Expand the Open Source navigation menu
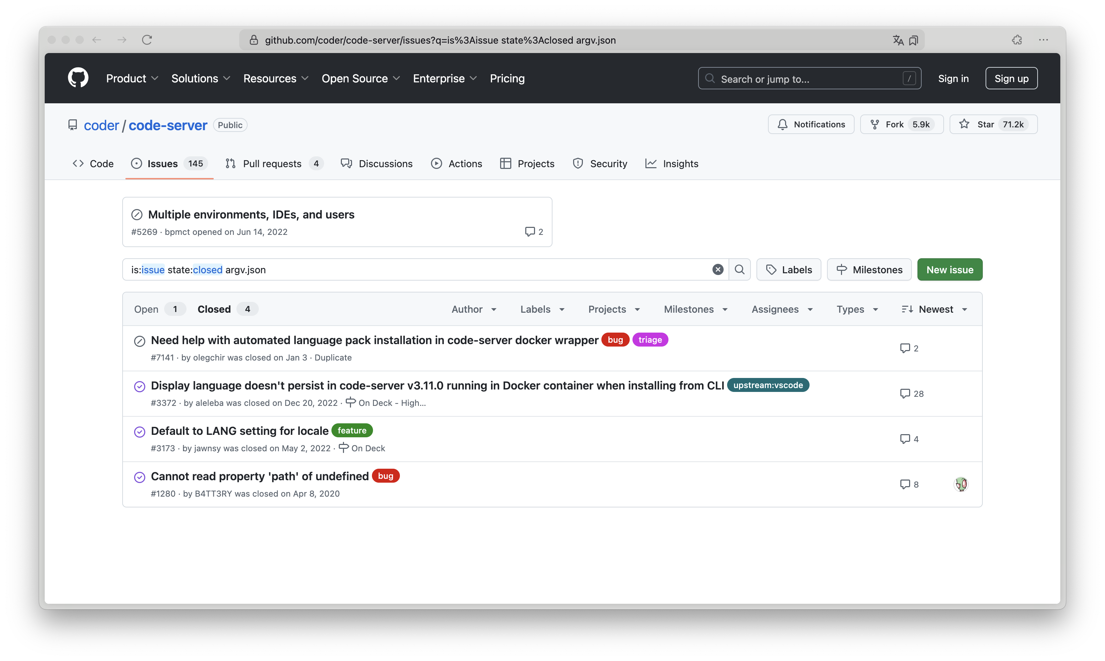Image resolution: width=1105 pixels, height=661 pixels. tap(361, 79)
